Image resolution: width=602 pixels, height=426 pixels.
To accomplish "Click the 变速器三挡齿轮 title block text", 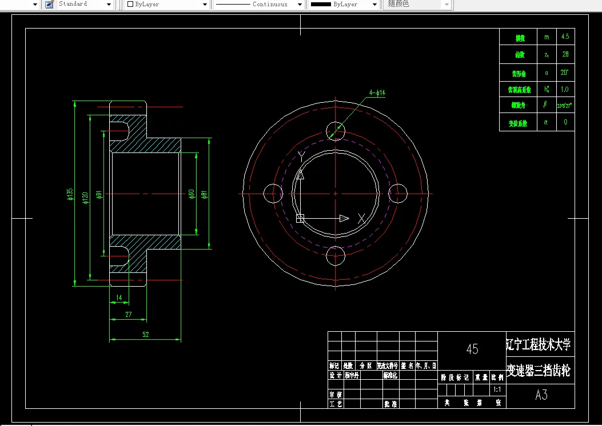I will pos(539,371).
